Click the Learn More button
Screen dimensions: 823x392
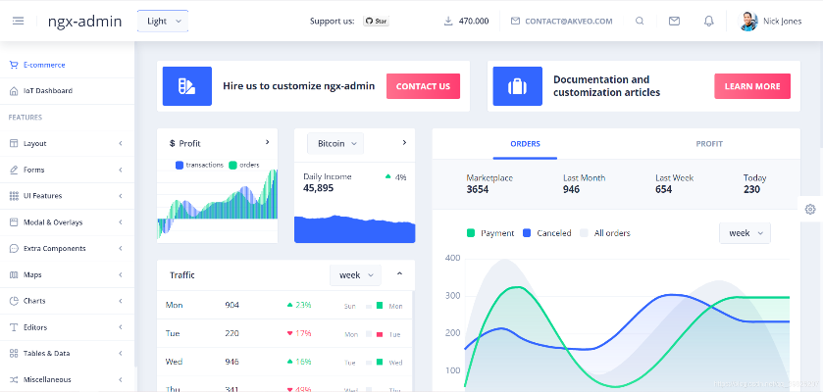click(751, 86)
